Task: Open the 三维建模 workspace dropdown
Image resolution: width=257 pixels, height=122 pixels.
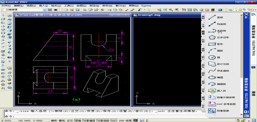Action: [45, 10]
